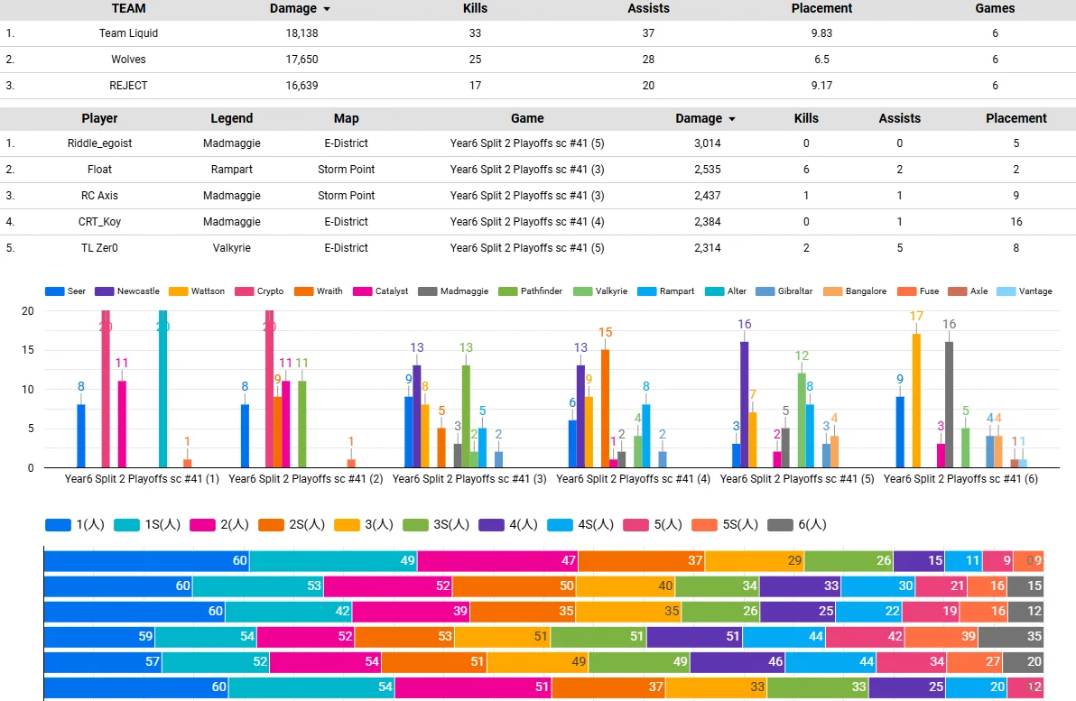
Task: Click the player table Kills header
Action: [x=806, y=118]
